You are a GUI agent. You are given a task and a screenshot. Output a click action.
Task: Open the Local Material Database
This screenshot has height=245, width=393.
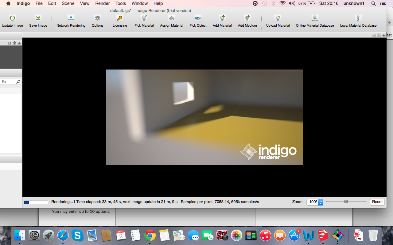tap(358, 18)
